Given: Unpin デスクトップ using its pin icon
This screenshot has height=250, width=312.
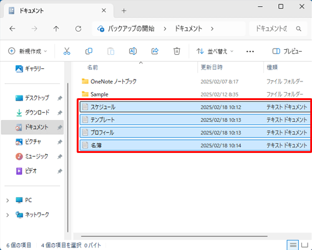Looking at the screenshot, I should [60, 98].
